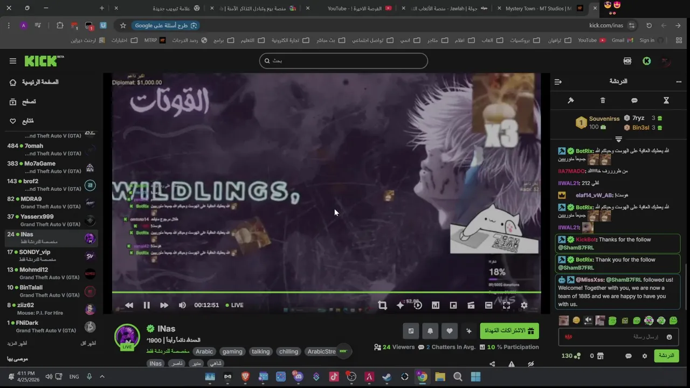The width and height of the screenshot is (690, 388).
Task: Open video player settings gear
Action: [x=524, y=305]
